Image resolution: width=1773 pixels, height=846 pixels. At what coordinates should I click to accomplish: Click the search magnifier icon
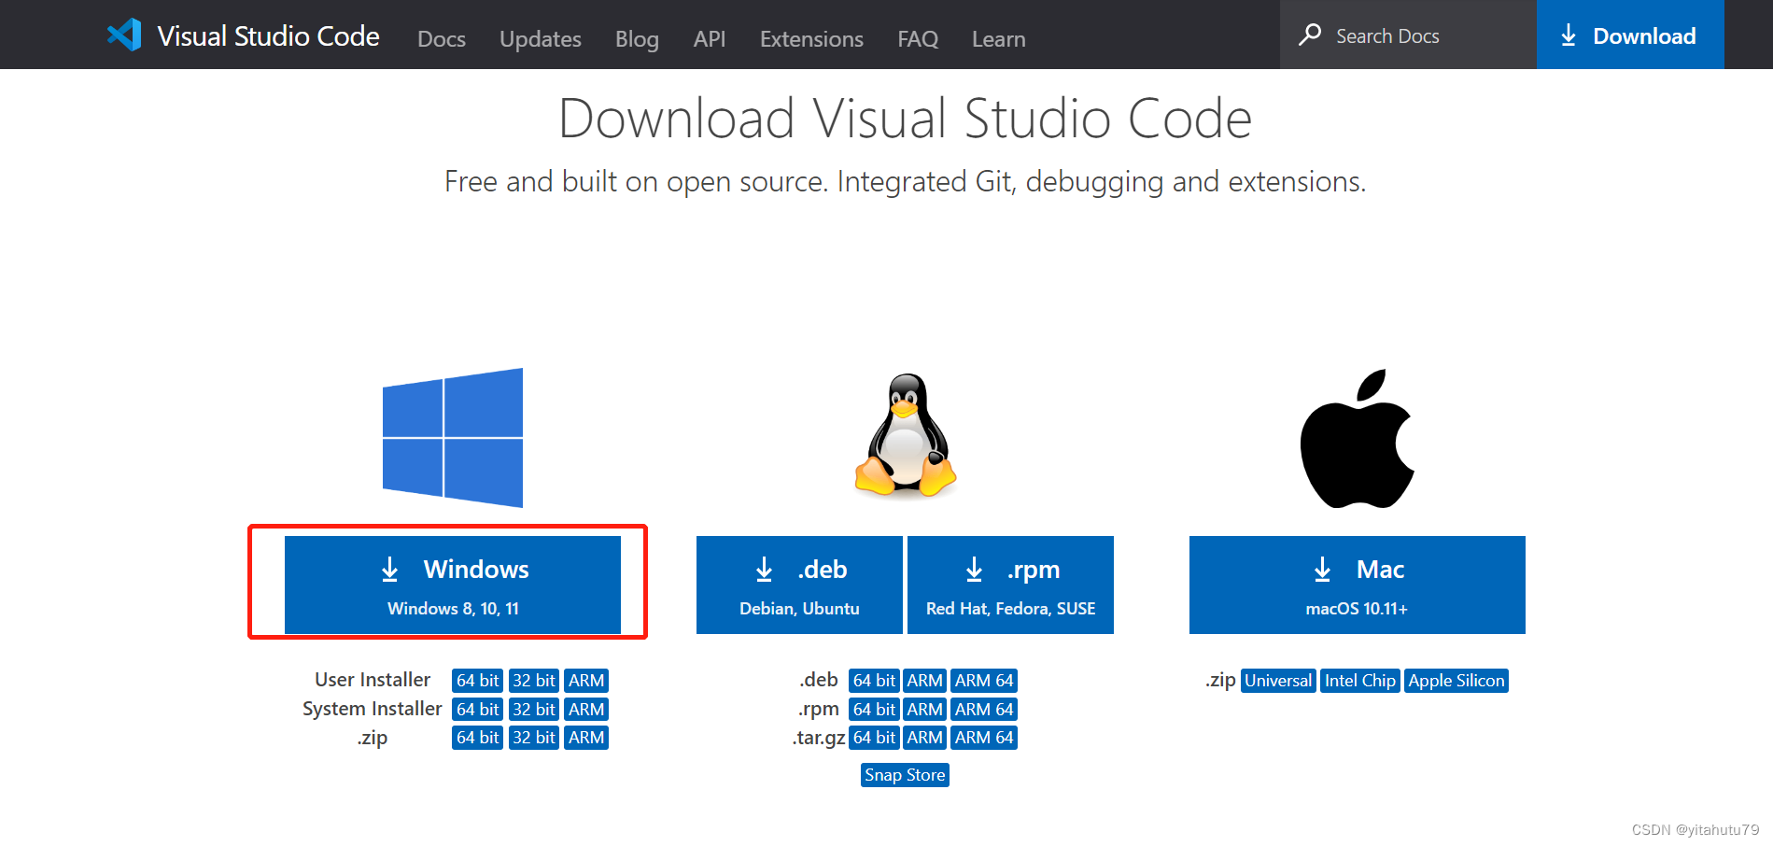click(x=1310, y=35)
